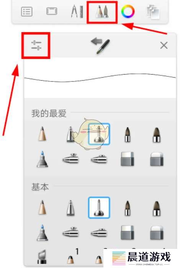Open the brush library from the top toolbar

[x=102, y=12]
